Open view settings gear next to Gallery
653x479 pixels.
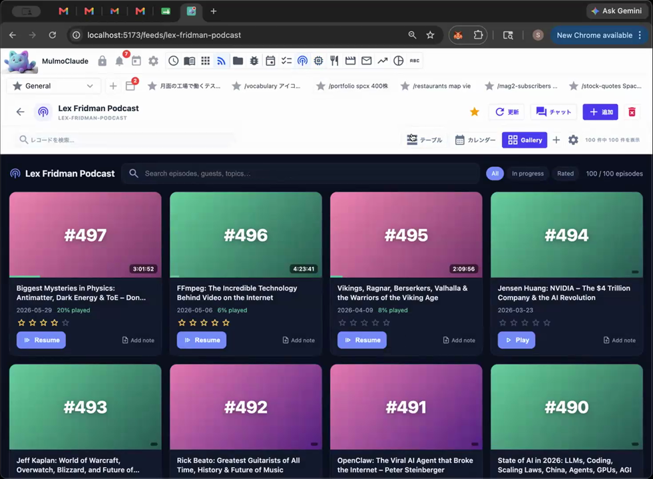point(573,140)
